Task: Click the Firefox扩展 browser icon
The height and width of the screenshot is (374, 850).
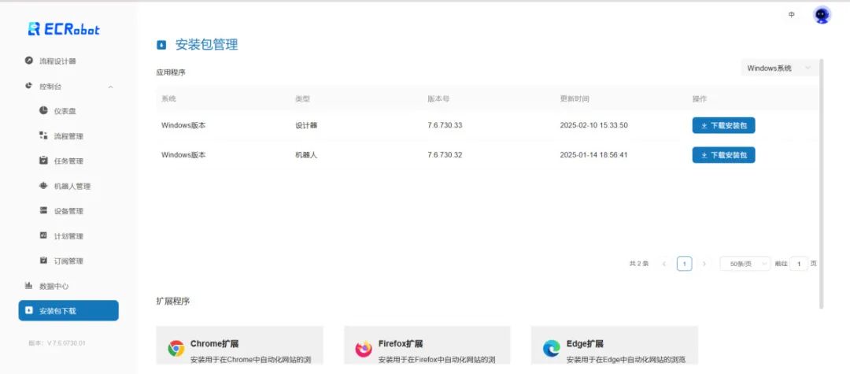Action: click(364, 349)
